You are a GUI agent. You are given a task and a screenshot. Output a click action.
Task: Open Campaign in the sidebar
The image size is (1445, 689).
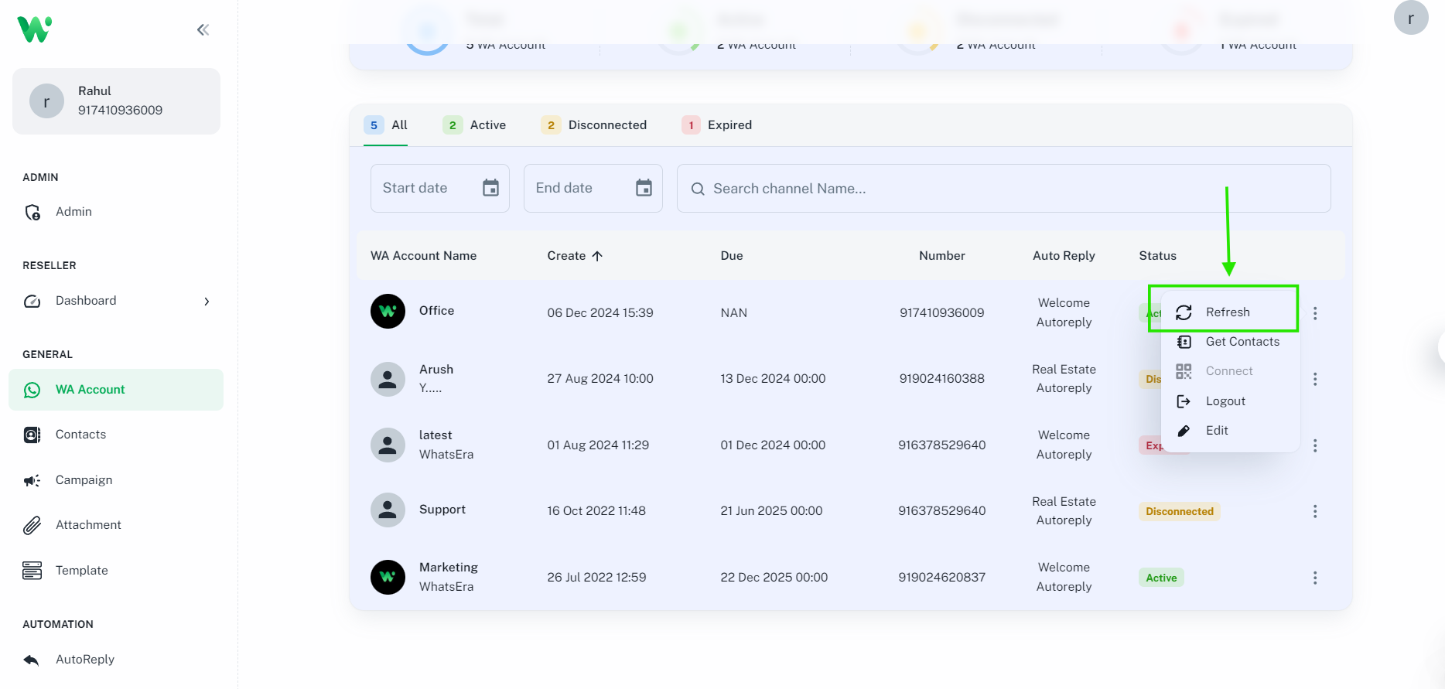coord(84,480)
